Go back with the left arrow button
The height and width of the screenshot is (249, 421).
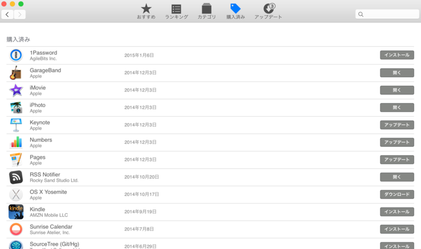(7, 14)
